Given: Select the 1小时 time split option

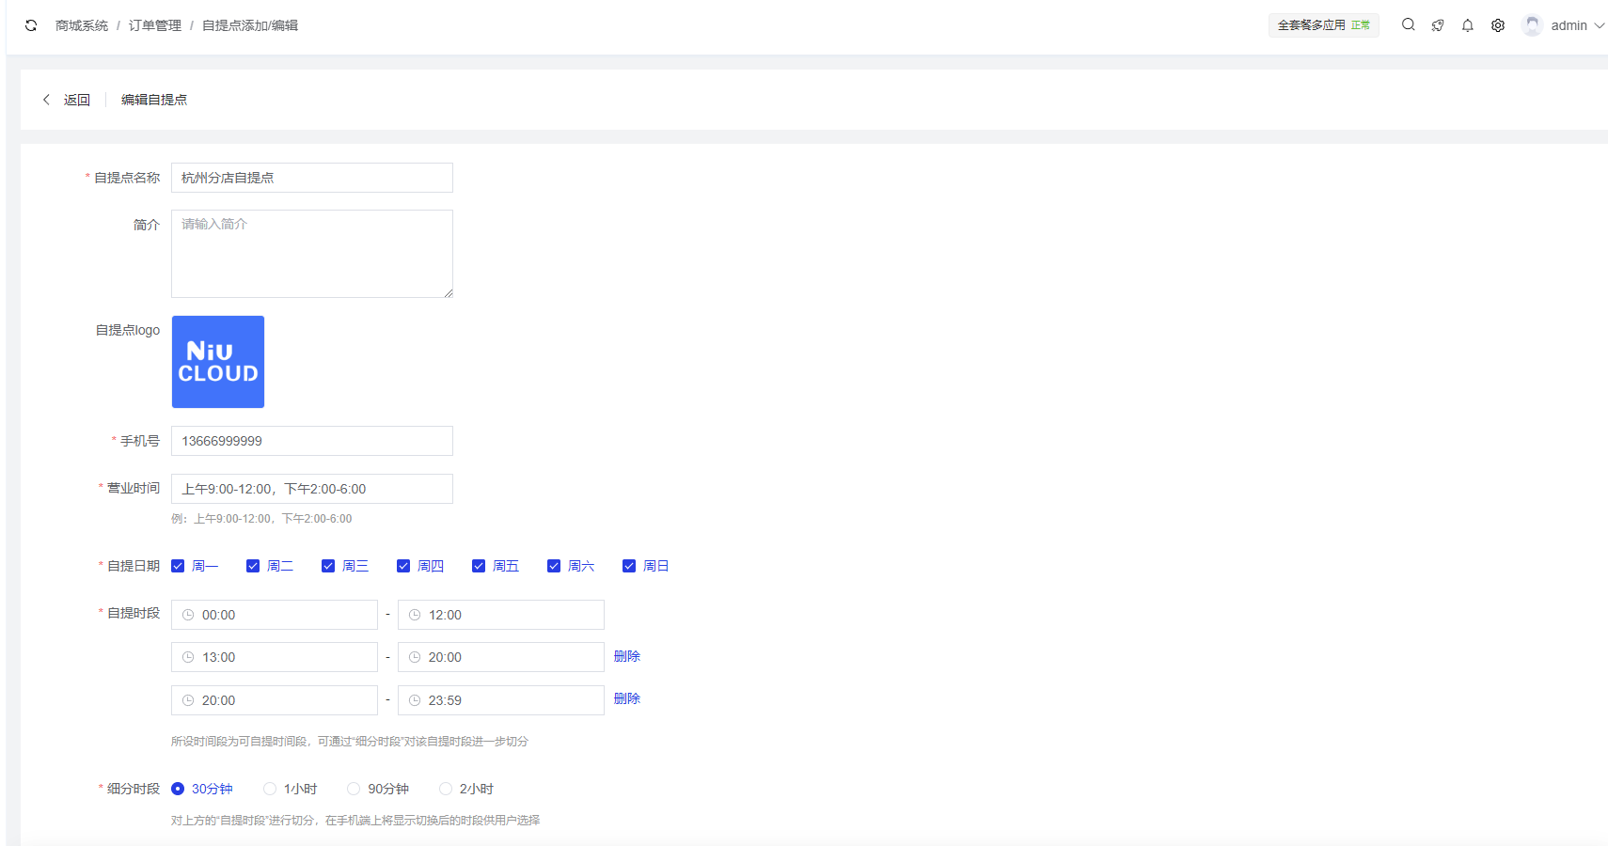Looking at the screenshot, I should tap(270, 789).
